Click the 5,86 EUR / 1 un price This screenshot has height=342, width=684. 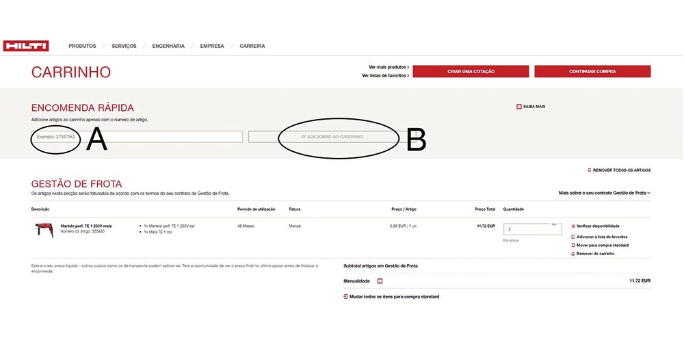click(403, 226)
